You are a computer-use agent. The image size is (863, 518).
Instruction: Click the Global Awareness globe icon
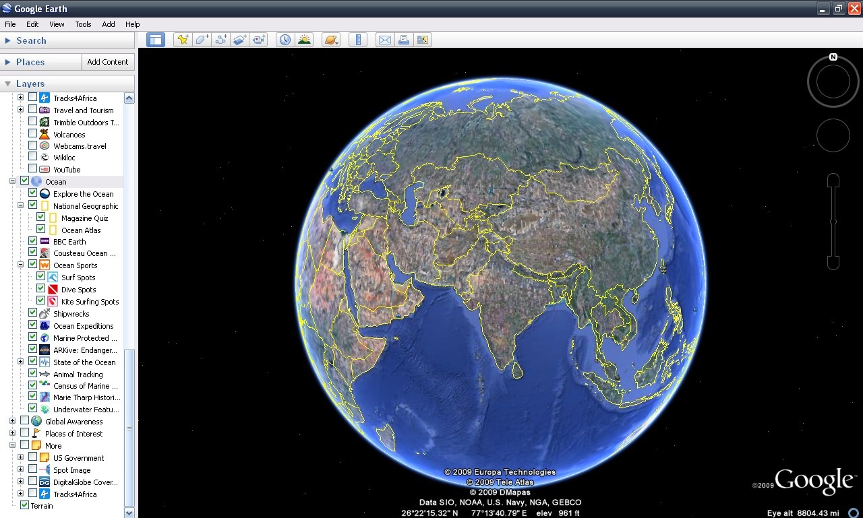click(36, 421)
